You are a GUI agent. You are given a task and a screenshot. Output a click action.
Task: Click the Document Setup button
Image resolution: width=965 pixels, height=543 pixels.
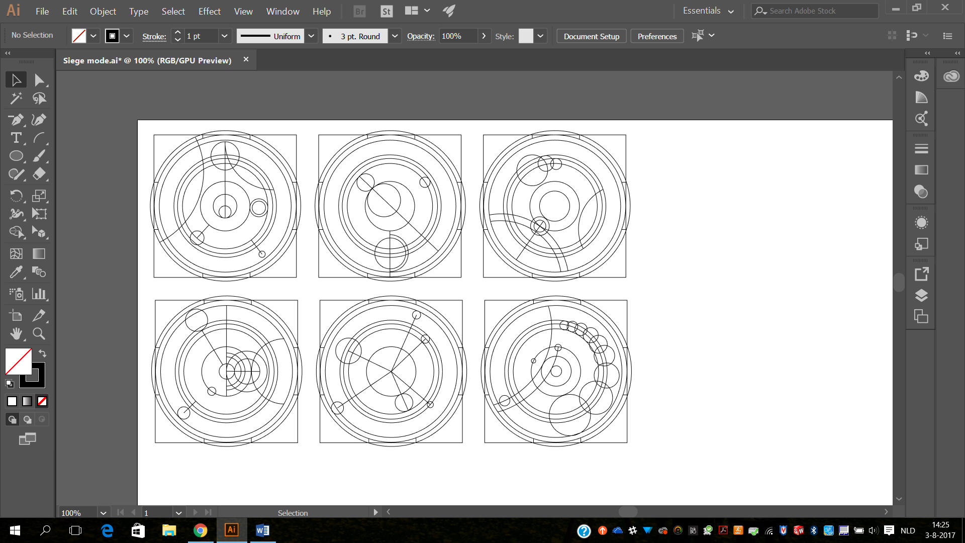point(591,36)
